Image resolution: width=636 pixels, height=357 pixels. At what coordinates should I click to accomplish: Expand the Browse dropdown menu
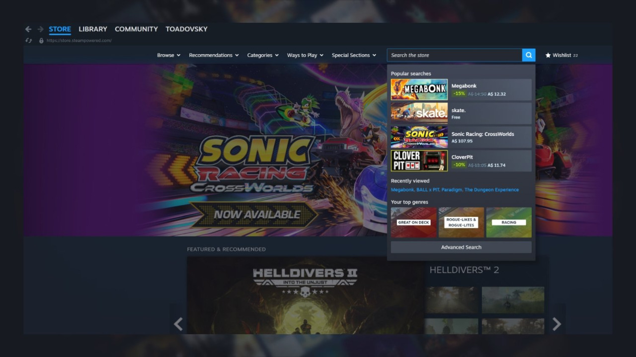pyautogui.click(x=168, y=55)
